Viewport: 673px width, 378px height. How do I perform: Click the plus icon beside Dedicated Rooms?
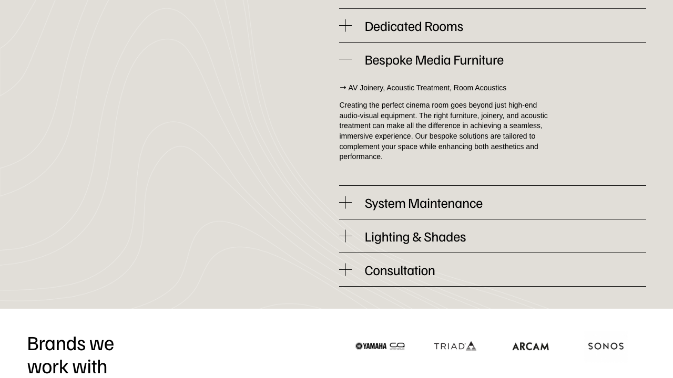coord(345,25)
